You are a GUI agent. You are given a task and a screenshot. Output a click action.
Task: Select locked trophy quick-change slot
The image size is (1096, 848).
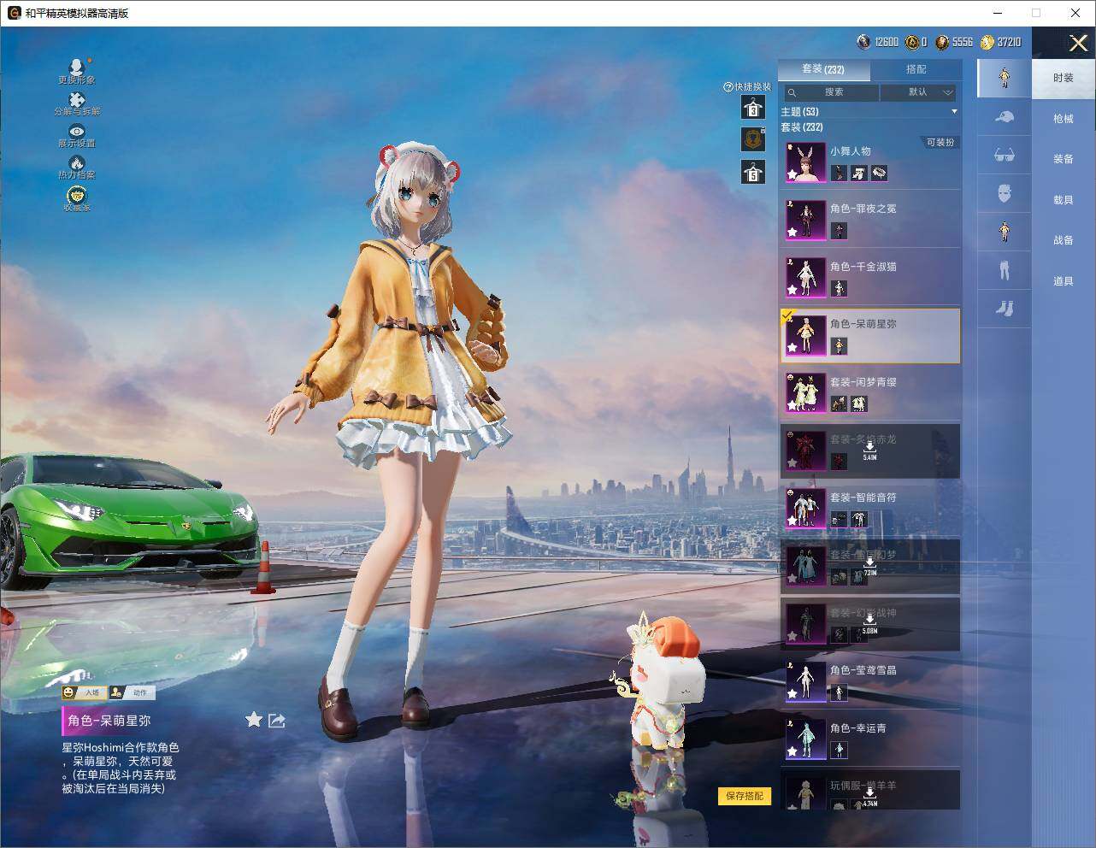(x=752, y=138)
